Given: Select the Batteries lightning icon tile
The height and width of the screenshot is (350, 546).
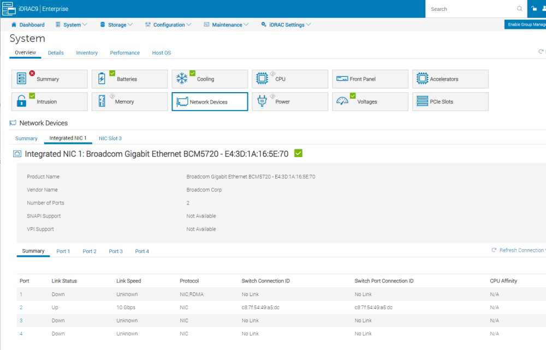Looking at the screenshot, I should 102,79.
